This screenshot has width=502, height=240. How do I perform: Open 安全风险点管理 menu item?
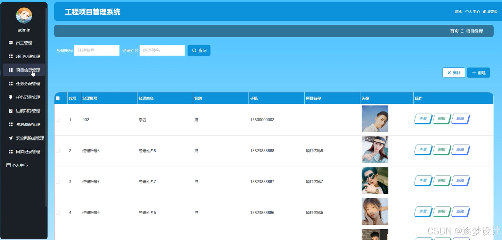[24, 138]
